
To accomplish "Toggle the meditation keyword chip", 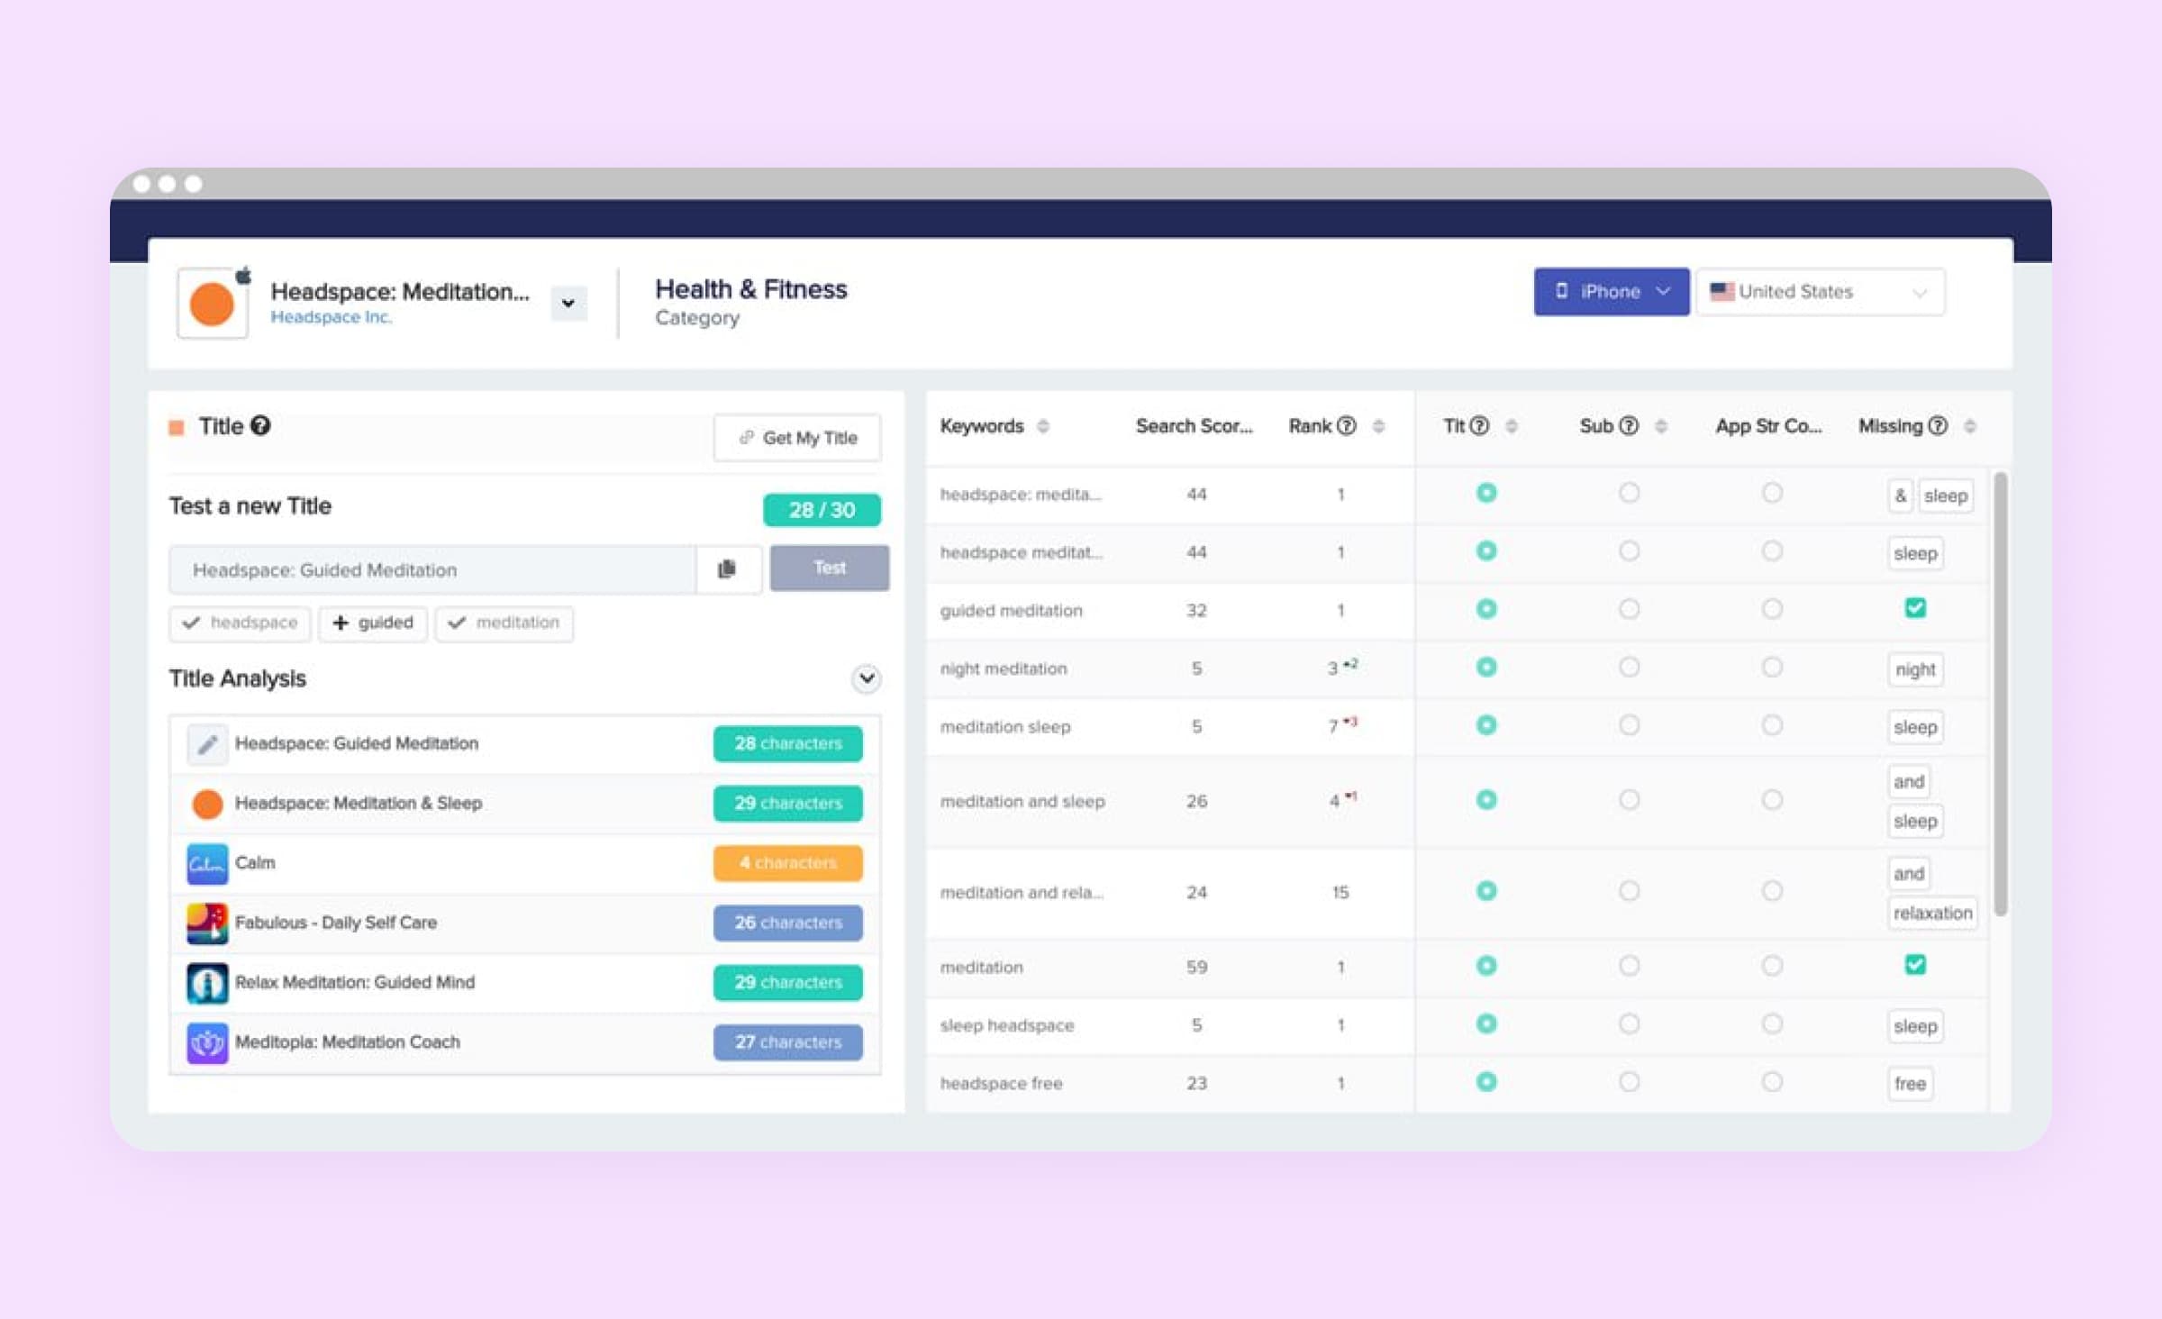I will pyautogui.click(x=504, y=623).
